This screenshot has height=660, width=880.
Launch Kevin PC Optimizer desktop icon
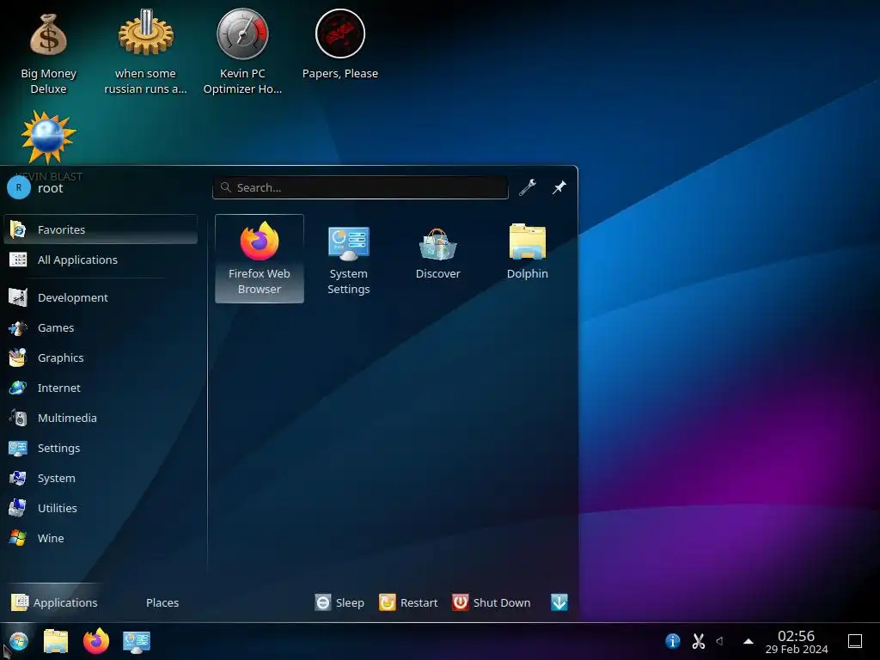click(x=242, y=52)
